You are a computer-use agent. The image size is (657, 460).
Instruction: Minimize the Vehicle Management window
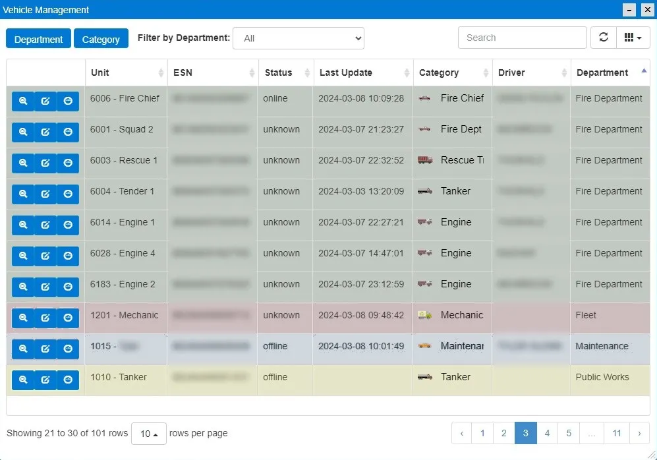[629, 10]
